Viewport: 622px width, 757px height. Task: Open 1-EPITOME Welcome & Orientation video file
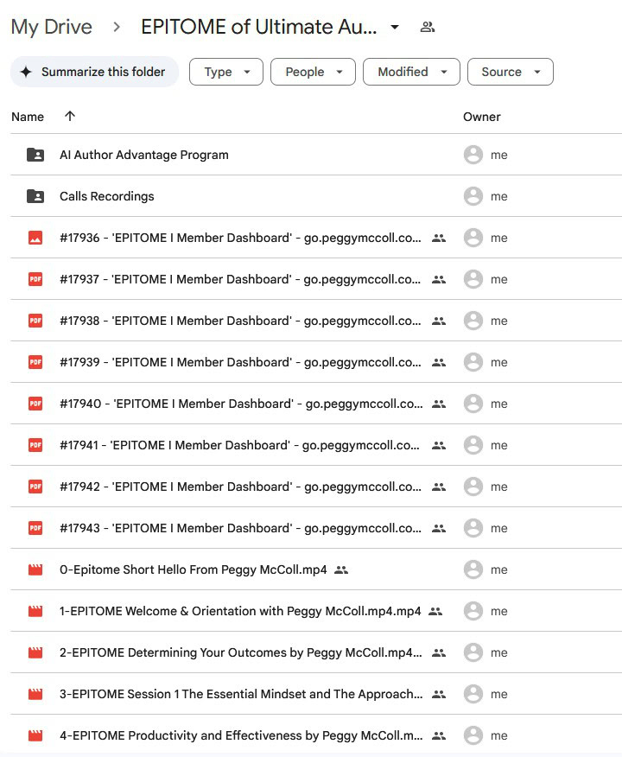point(240,611)
